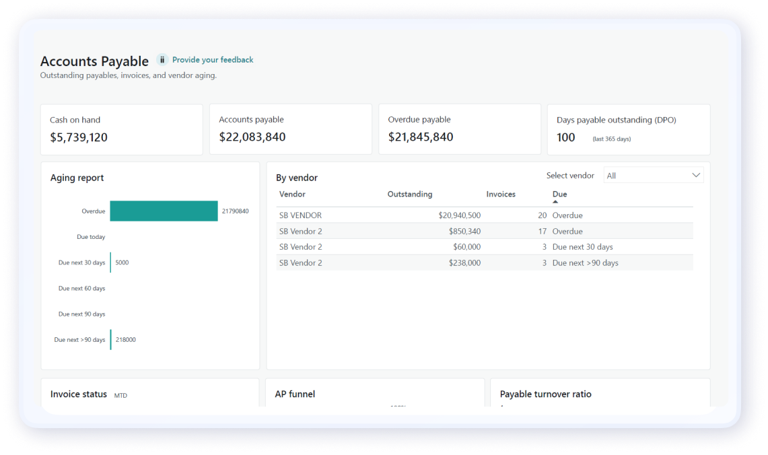
Task: Click the 'Due next >90 days' bar
Action: [x=112, y=339]
